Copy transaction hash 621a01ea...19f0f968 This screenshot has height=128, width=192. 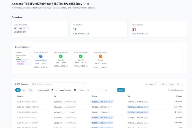click(75, 102)
